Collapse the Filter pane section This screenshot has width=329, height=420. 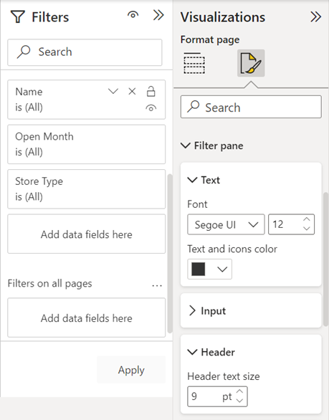pyautogui.click(x=186, y=145)
